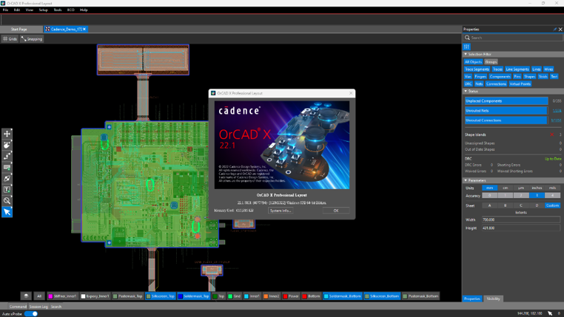Pin the Properties panel
Image resolution: width=564 pixels, height=317 pixels.
click(x=554, y=30)
